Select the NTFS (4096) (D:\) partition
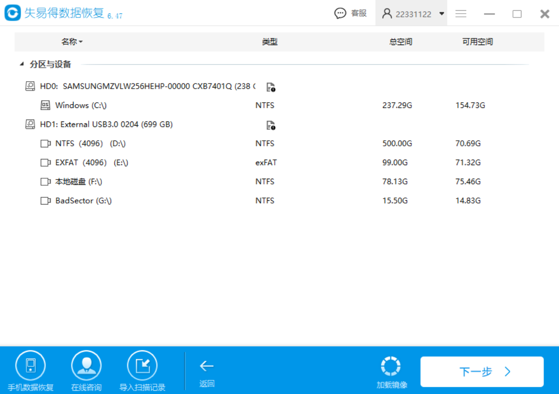This screenshot has width=559, height=394. point(90,144)
